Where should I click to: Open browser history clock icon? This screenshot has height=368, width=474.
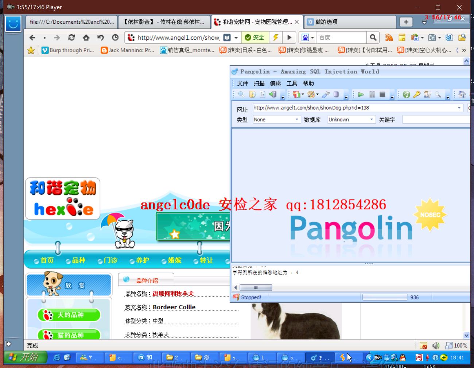coord(115,38)
